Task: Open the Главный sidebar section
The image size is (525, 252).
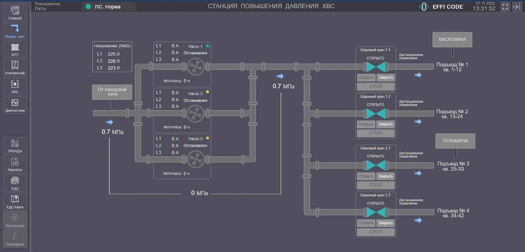Action: (x=15, y=12)
